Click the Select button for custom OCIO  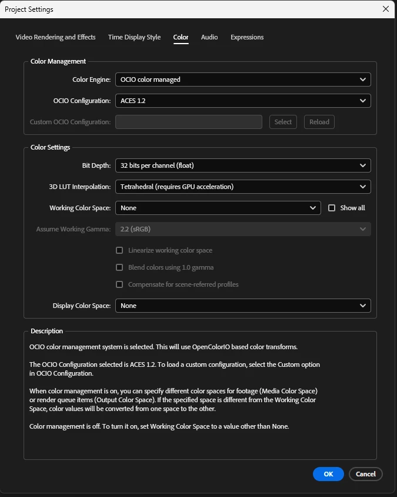tap(283, 122)
